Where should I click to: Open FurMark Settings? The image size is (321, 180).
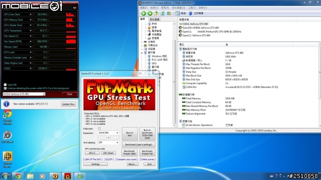coord(95,164)
